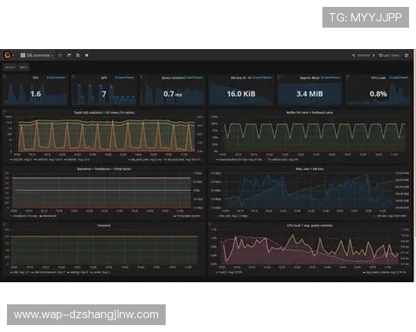416x332 pixels.
Task: Click the Last 6 hours link in TPS panel
Action: [55, 77]
